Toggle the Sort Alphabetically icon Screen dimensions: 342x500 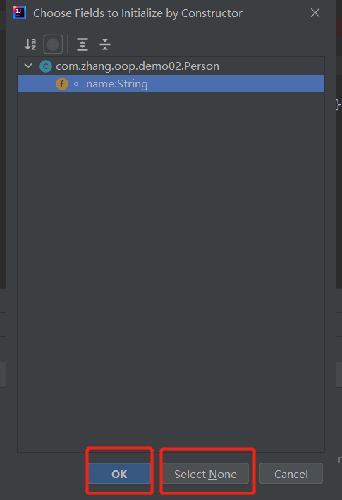tap(30, 44)
